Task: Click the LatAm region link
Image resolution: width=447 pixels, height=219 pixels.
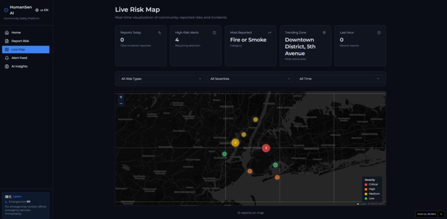Action: pyautogui.click(x=17, y=196)
